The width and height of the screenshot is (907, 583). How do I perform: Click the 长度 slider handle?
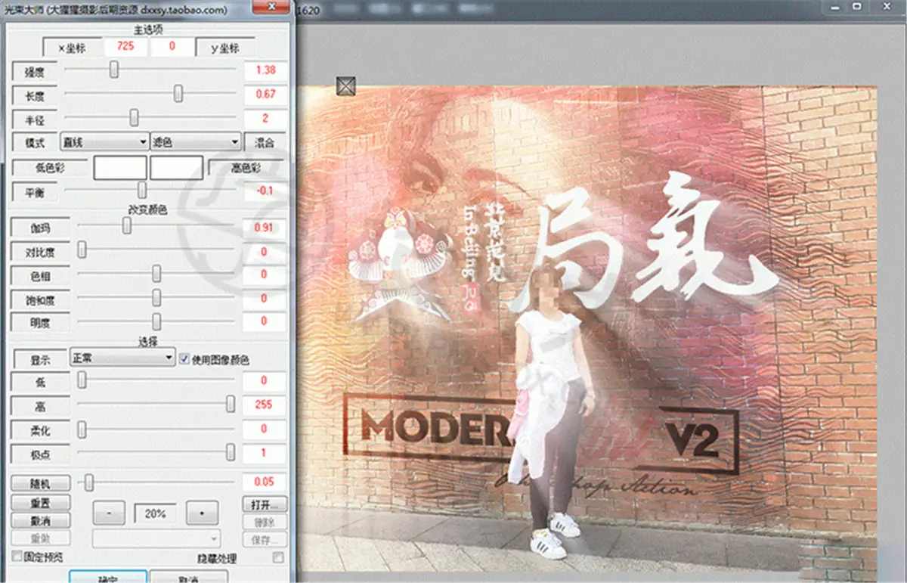tap(178, 93)
